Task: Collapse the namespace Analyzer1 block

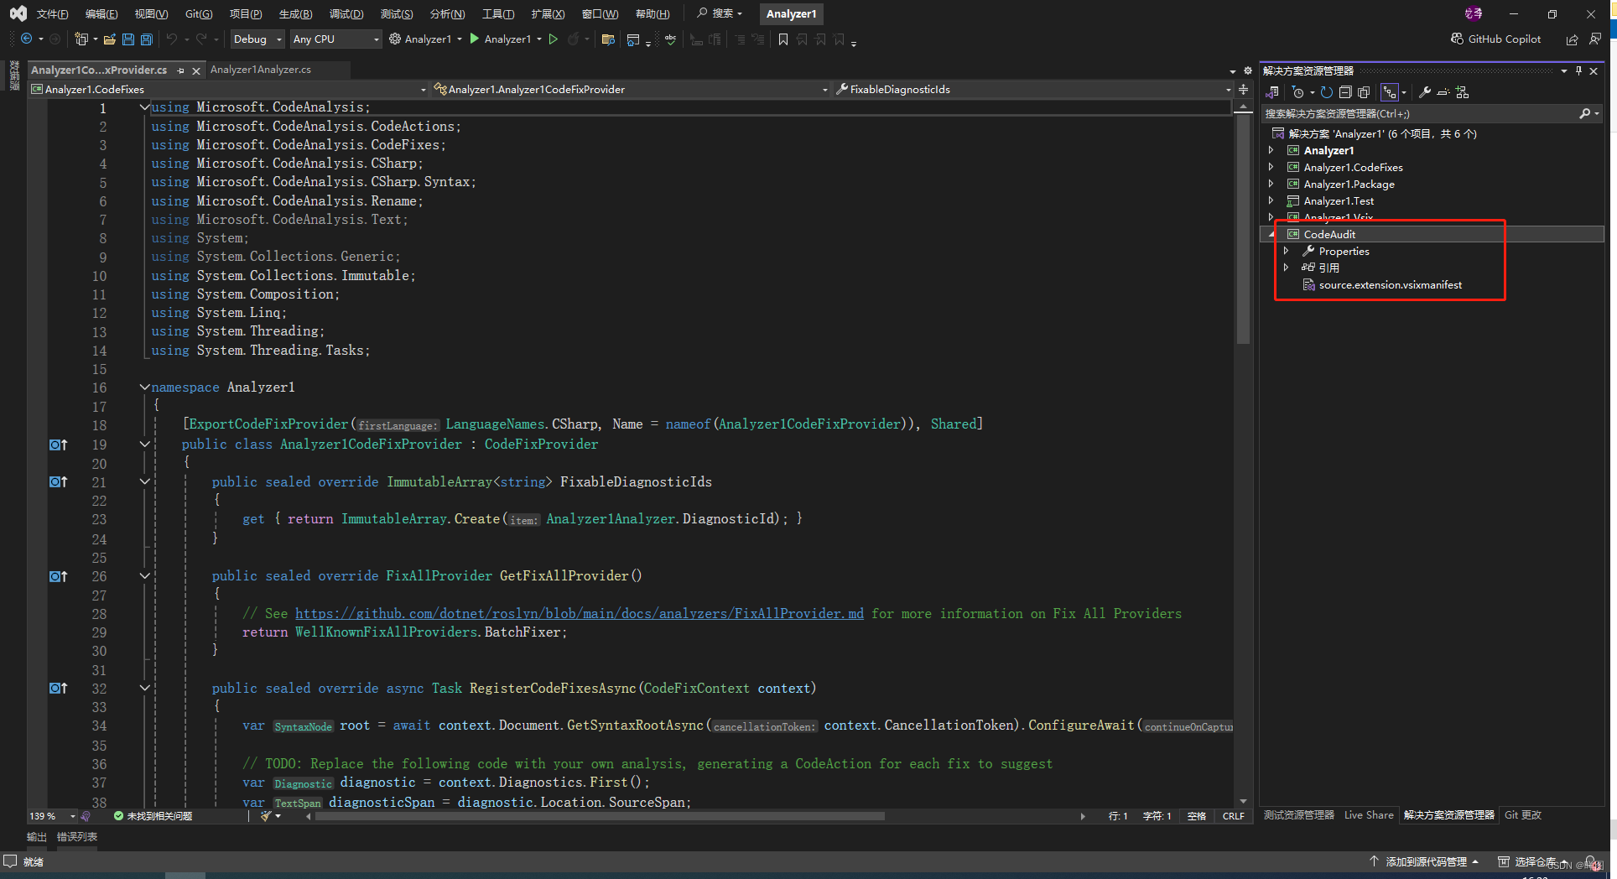Action: [x=144, y=387]
